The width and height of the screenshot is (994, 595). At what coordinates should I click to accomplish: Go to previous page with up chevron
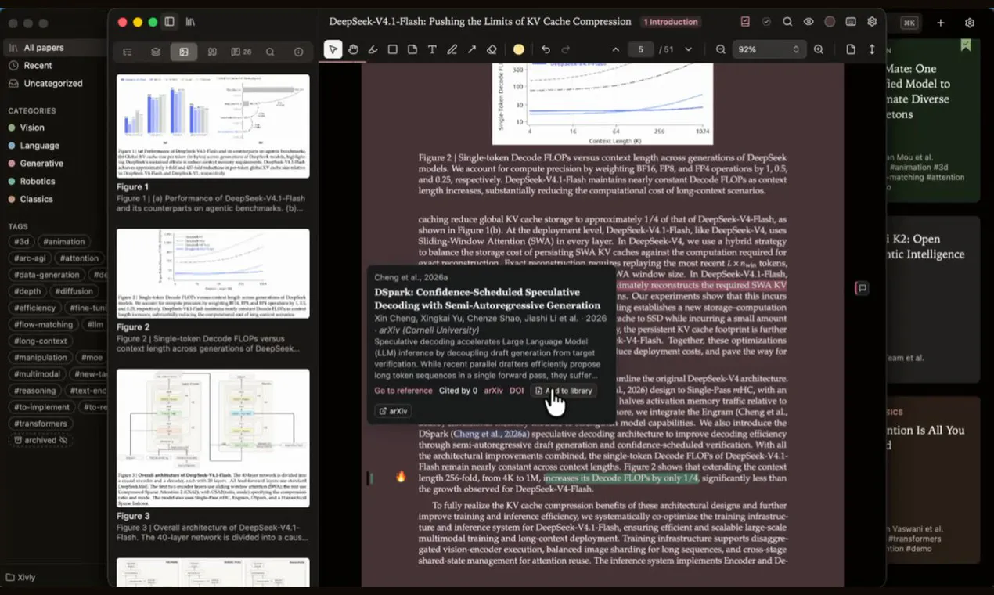tap(616, 49)
